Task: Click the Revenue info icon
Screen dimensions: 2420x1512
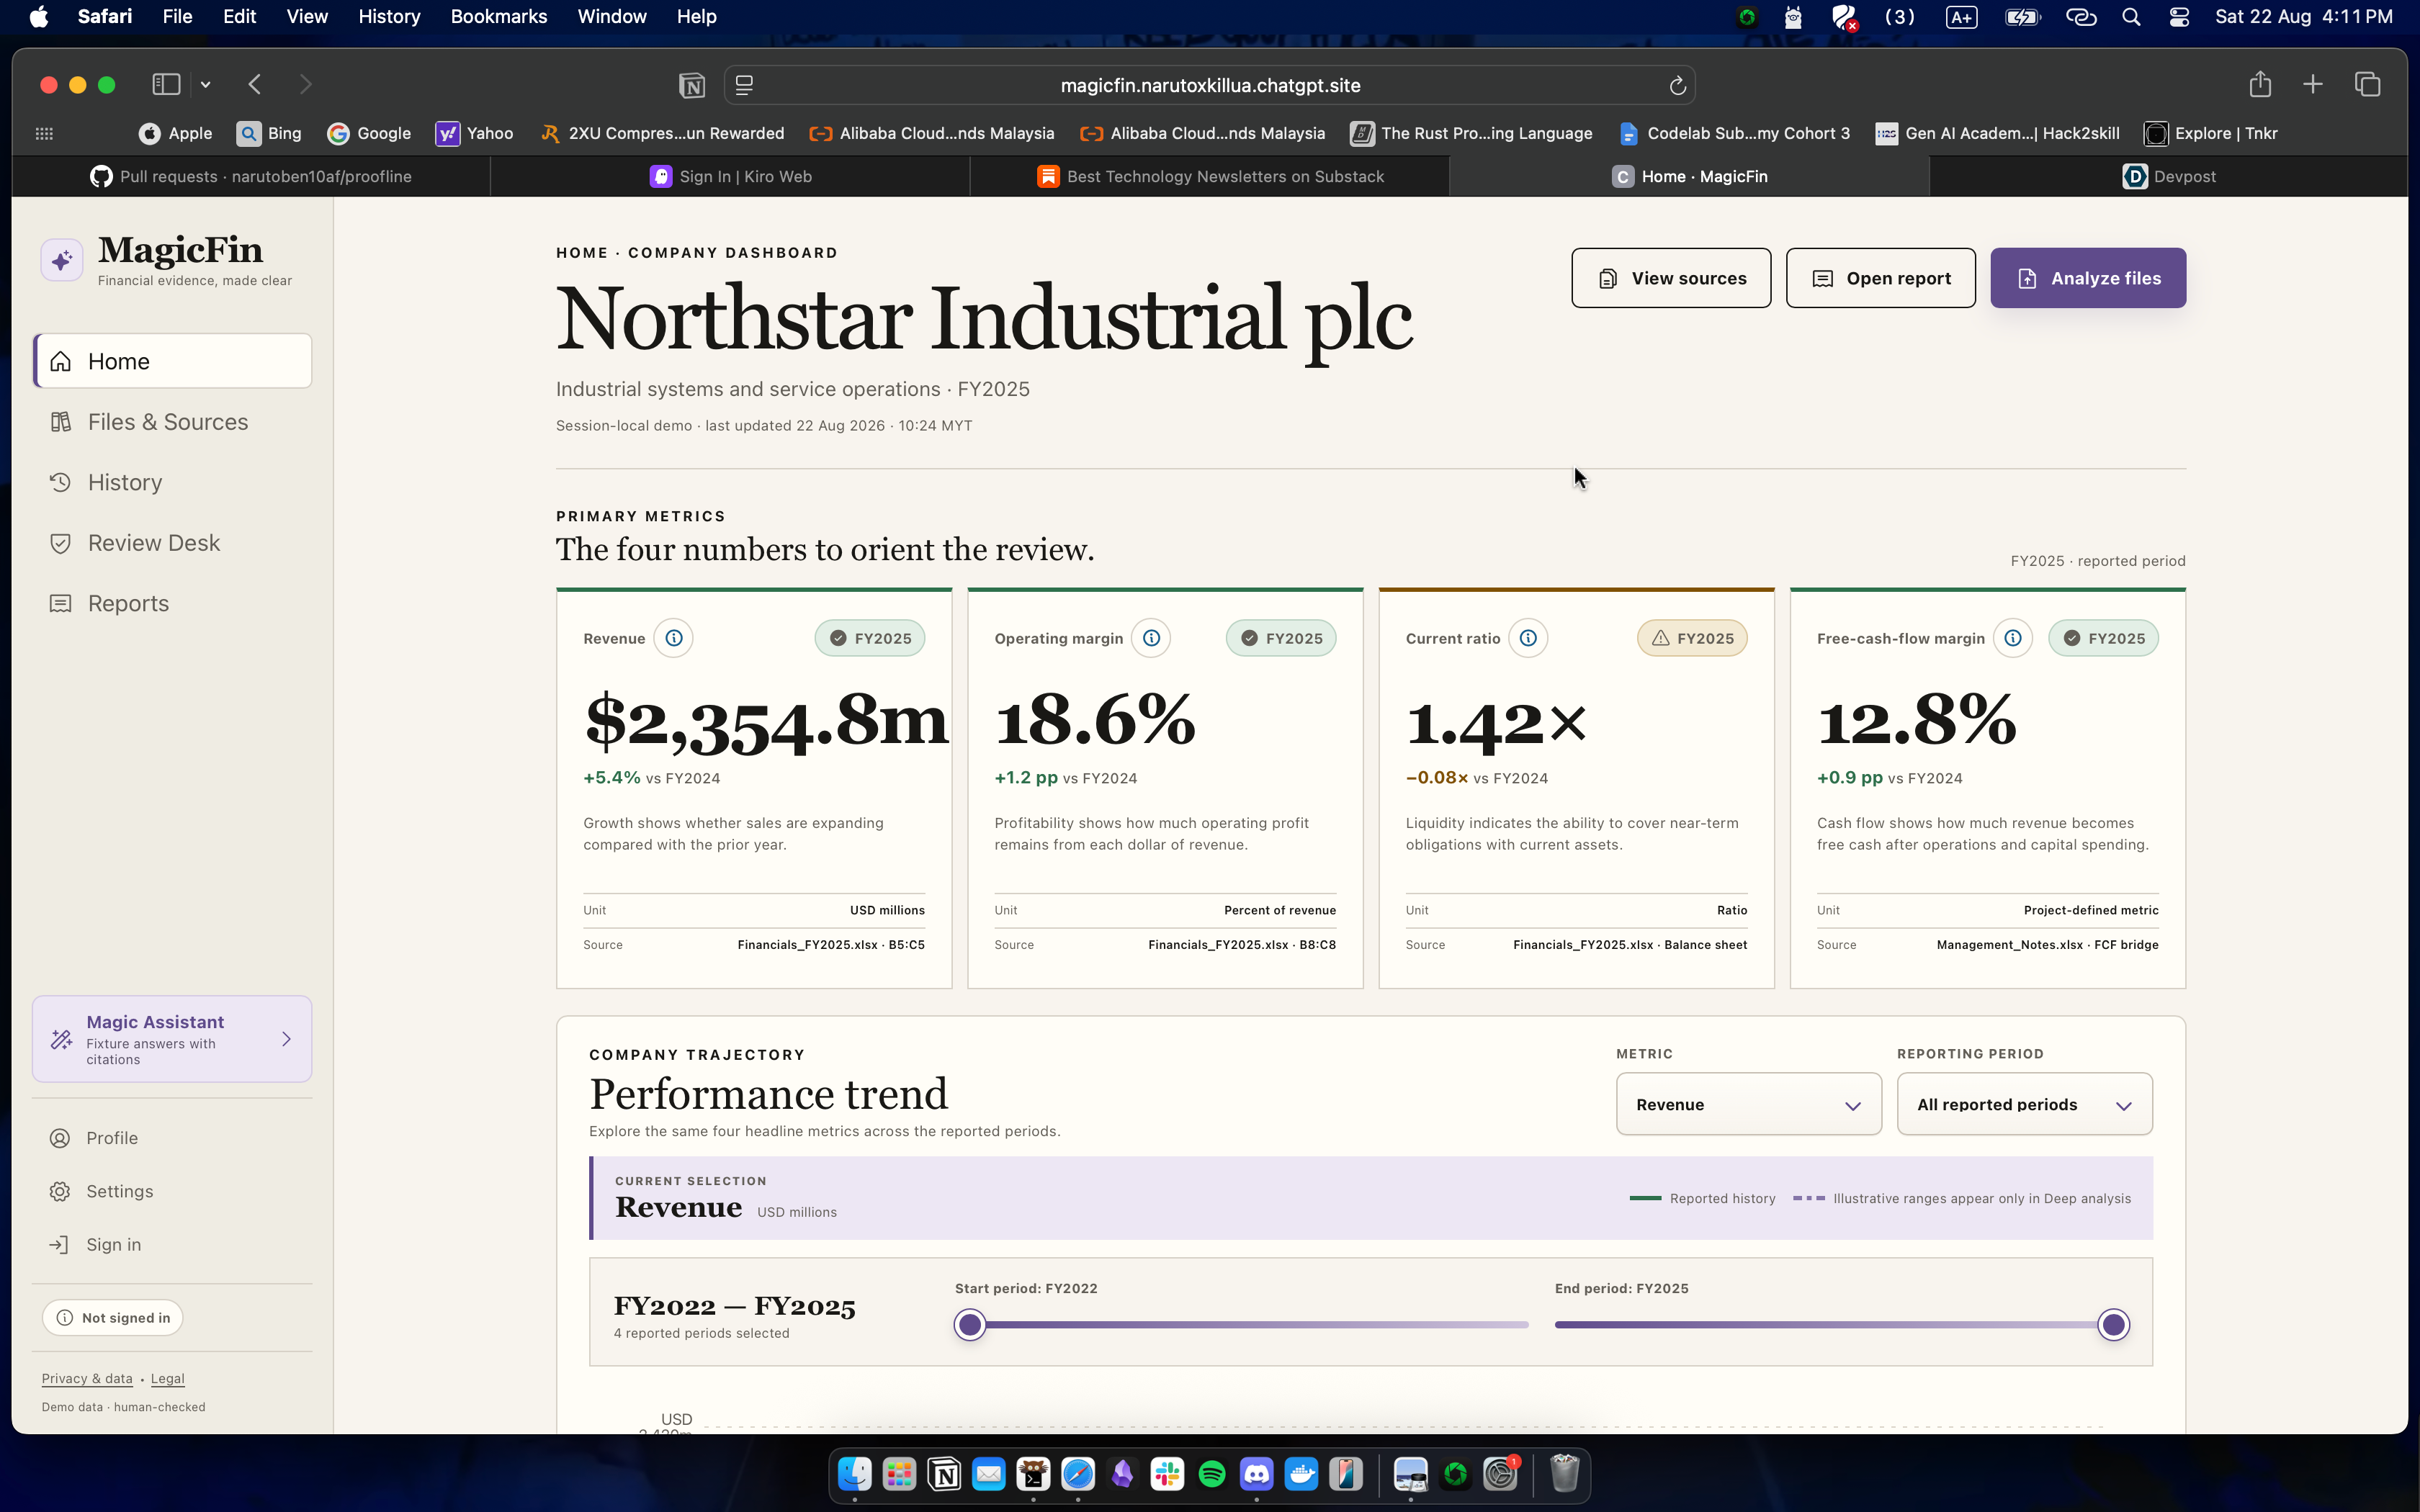Action: (674, 638)
